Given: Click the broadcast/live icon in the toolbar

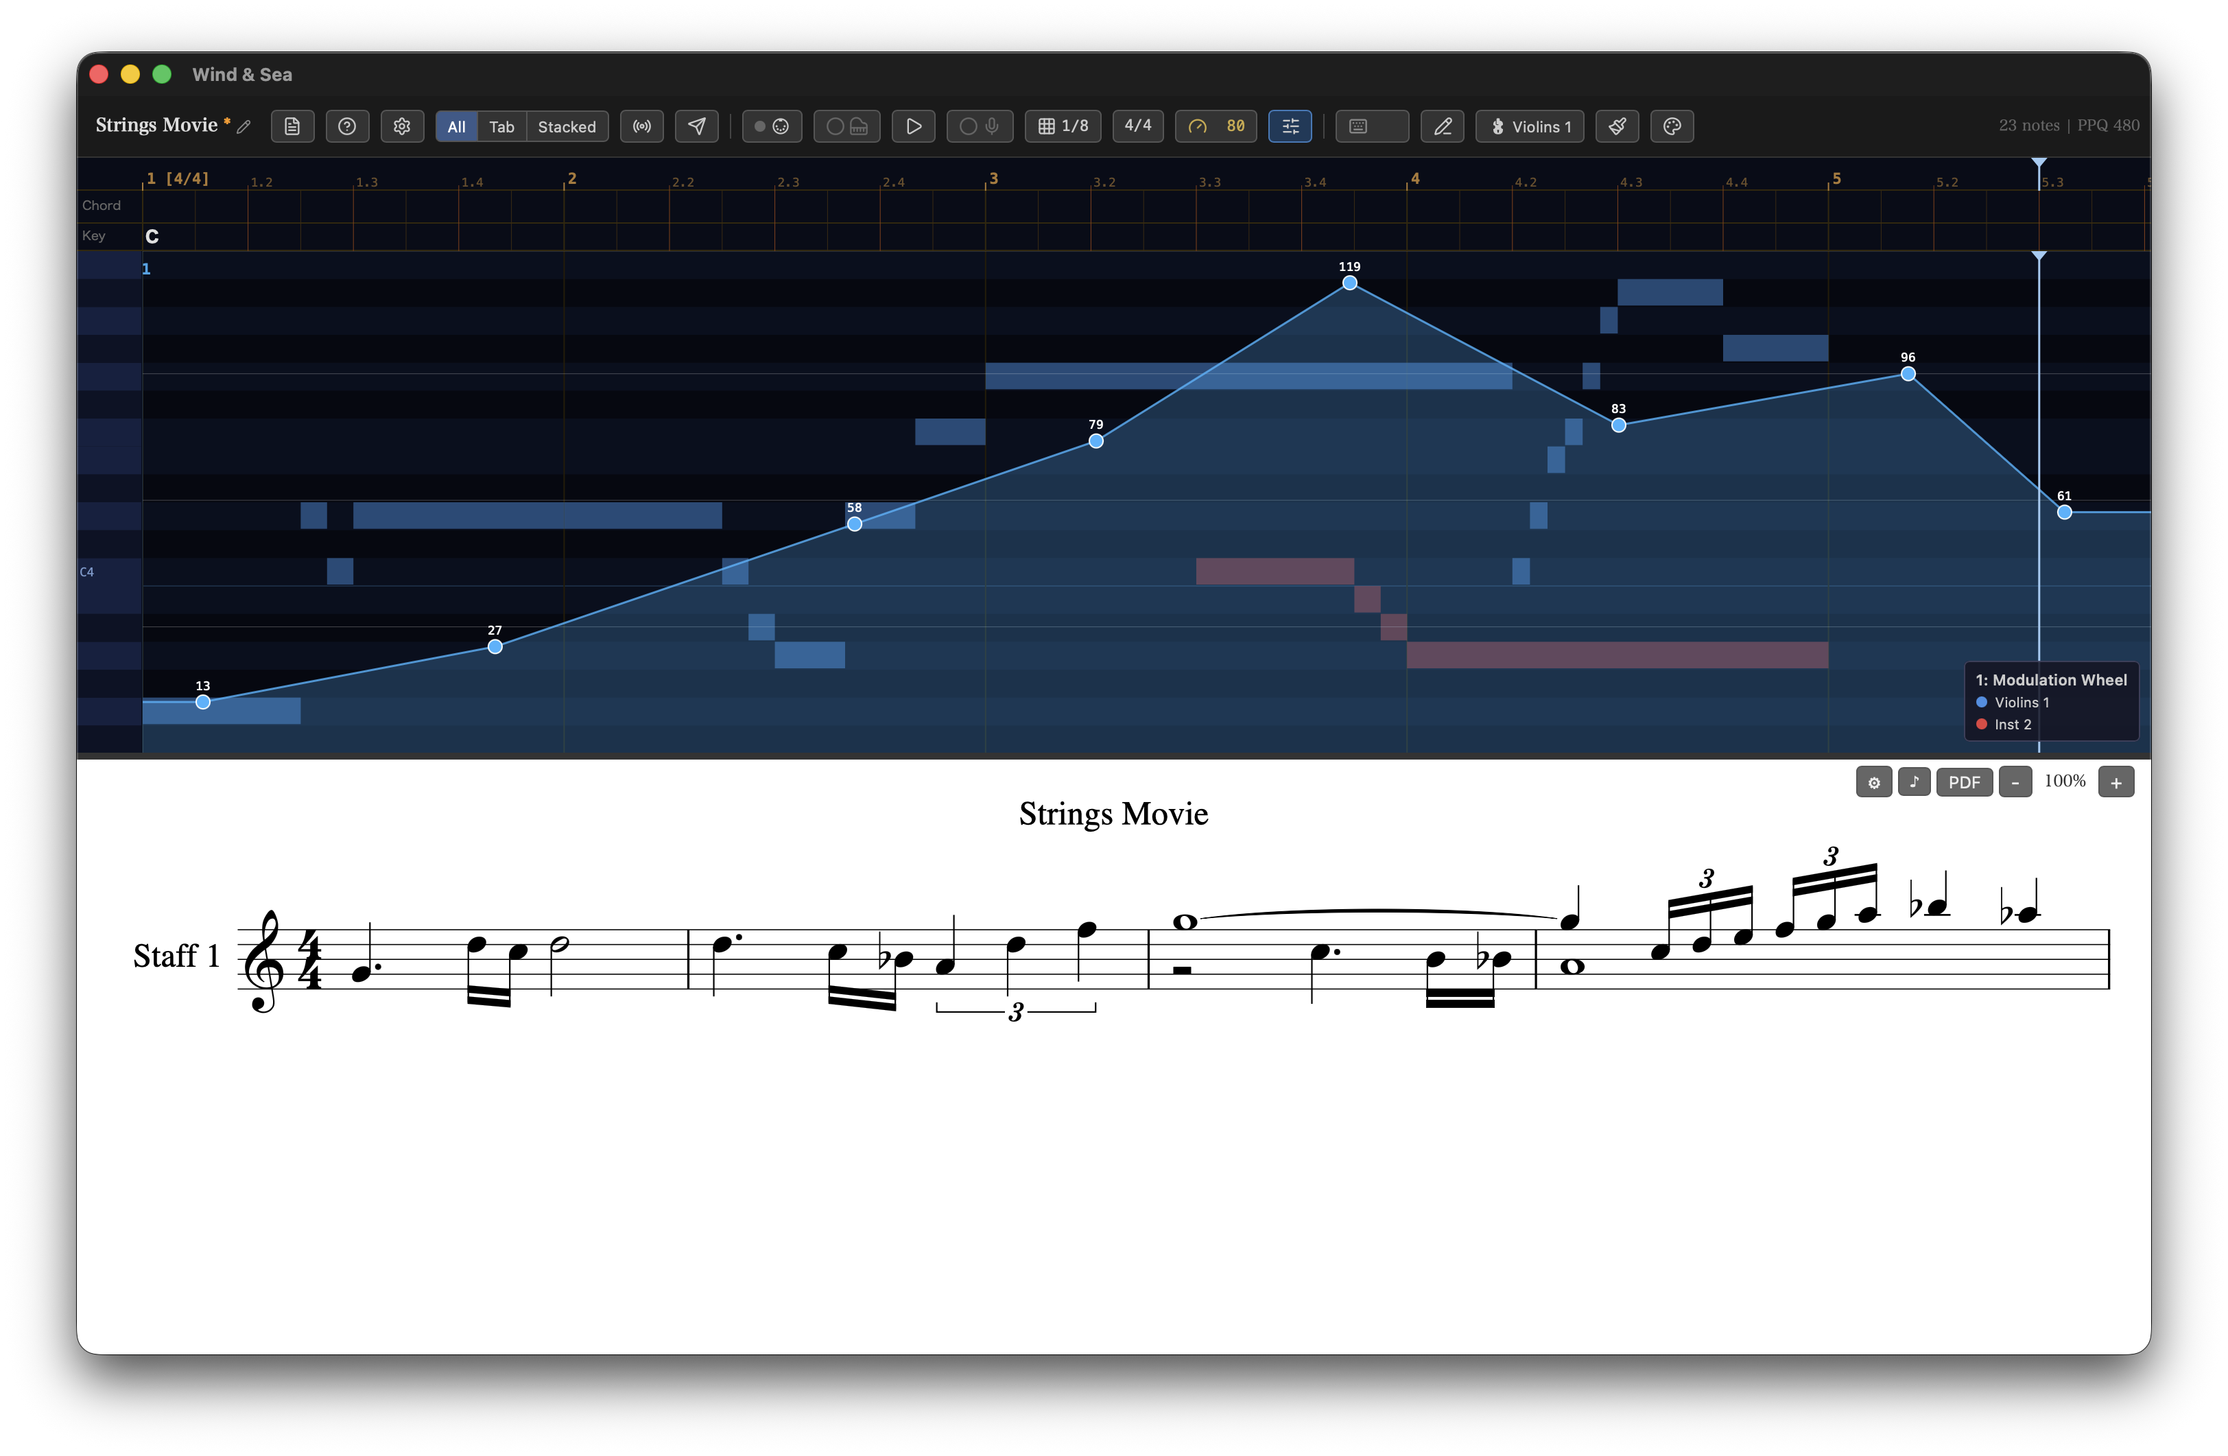Looking at the screenshot, I should (x=641, y=126).
